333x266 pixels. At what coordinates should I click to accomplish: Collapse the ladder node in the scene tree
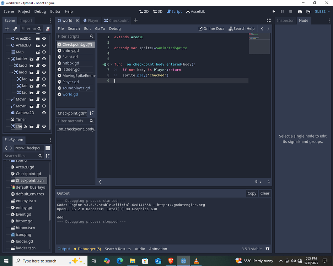pyautogui.click(x=9, y=59)
